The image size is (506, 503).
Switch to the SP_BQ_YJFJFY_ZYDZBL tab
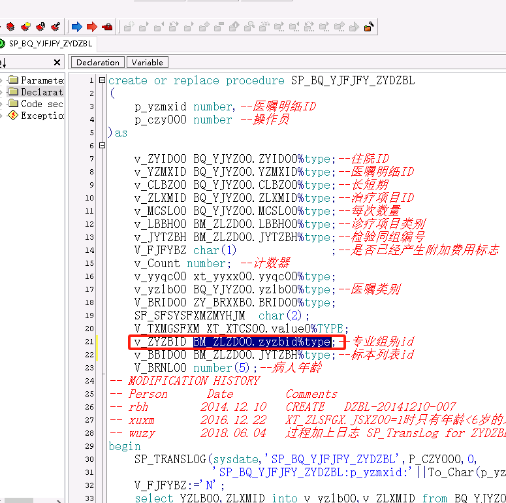click(50, 44)
